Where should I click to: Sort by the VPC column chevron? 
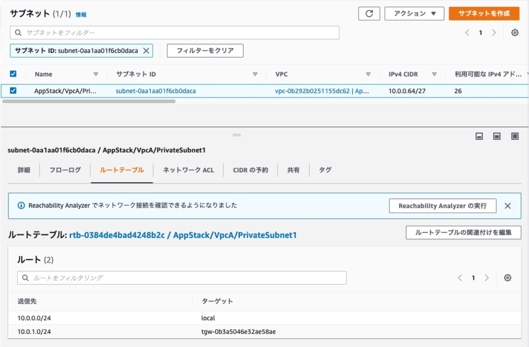(x=369, y=74)
